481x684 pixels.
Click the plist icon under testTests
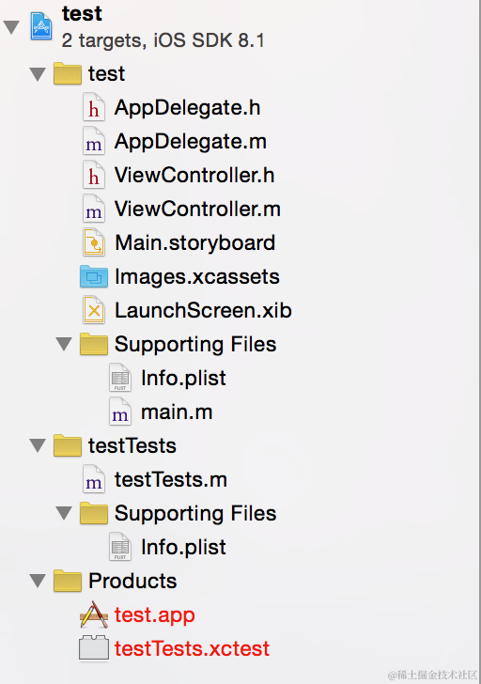(120, 547)
